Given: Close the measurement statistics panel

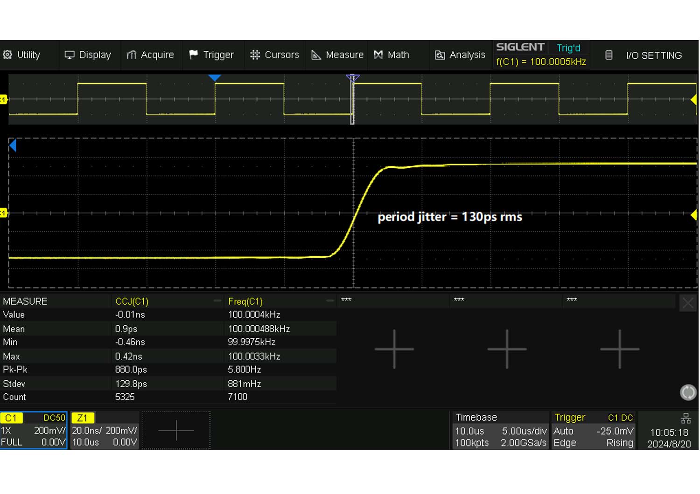Looking at the screenshot, I should (x=688, y=303).
